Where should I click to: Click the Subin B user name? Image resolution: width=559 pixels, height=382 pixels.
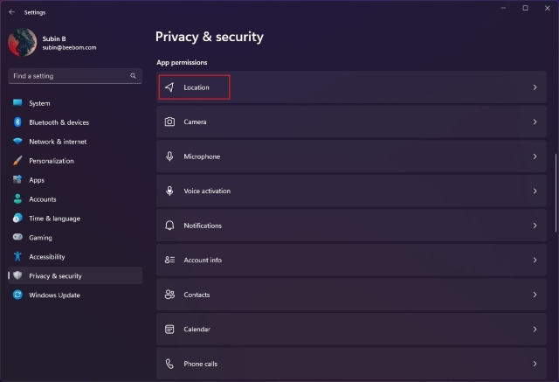(54, 38)
